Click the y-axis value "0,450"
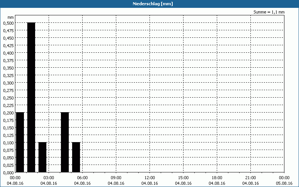This screenshot has height=187, width=299. [8, 38]
